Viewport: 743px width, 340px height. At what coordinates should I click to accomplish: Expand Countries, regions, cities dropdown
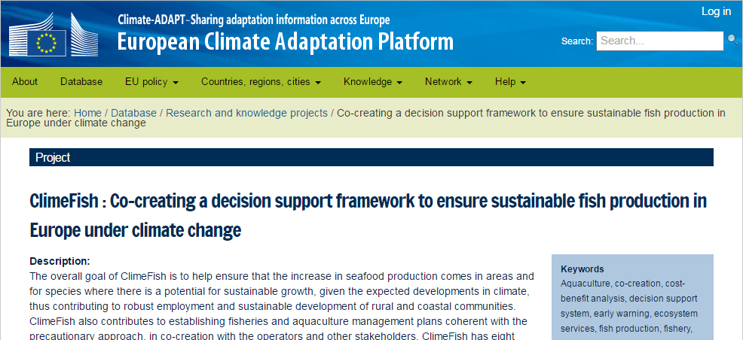pos(261,82)
